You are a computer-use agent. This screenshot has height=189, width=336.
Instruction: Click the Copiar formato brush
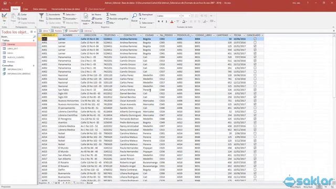click(26, 23)
